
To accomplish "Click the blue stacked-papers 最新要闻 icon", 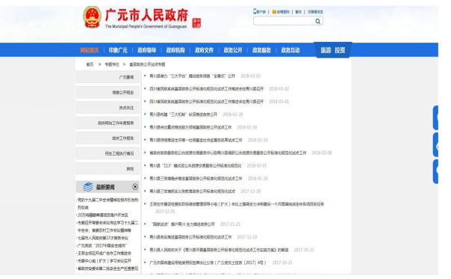I will 88,187.
